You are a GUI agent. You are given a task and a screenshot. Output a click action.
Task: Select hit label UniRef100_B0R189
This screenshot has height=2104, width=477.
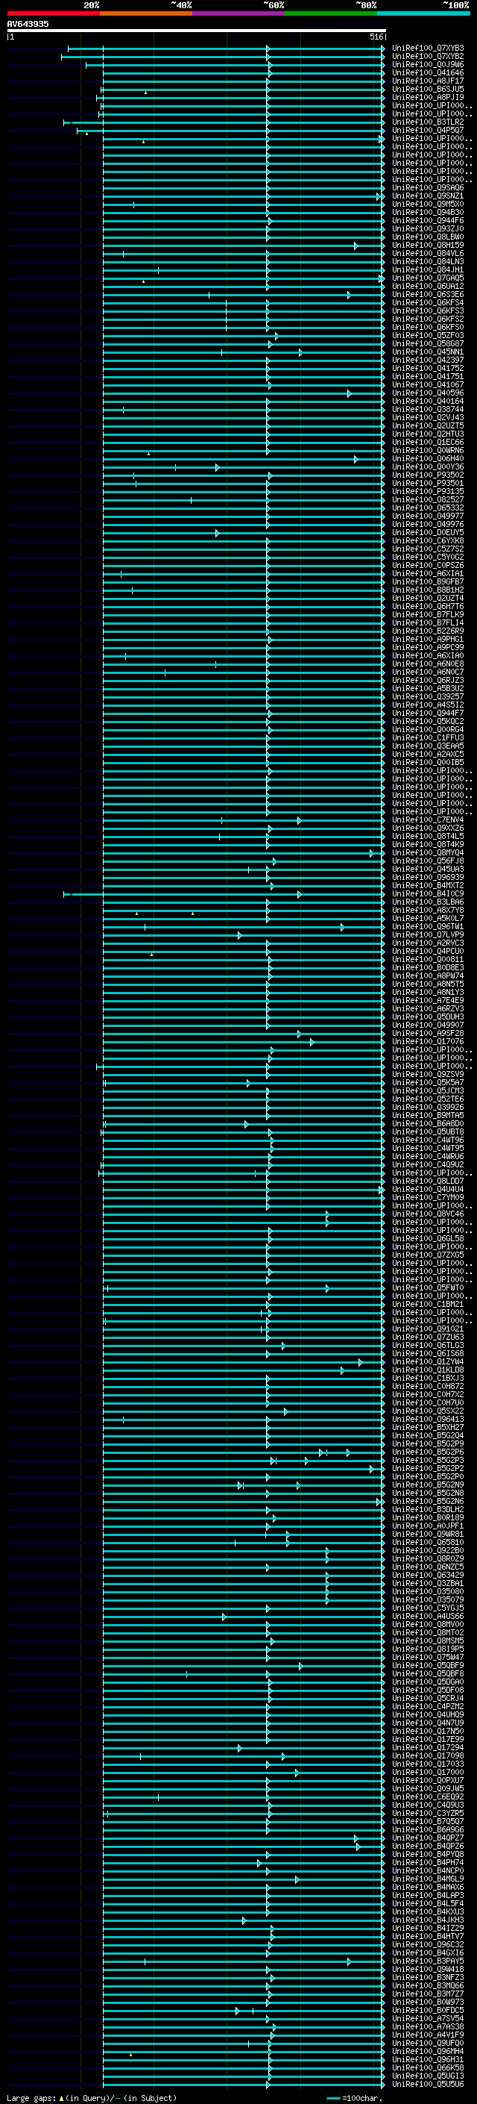[428, 1517]
